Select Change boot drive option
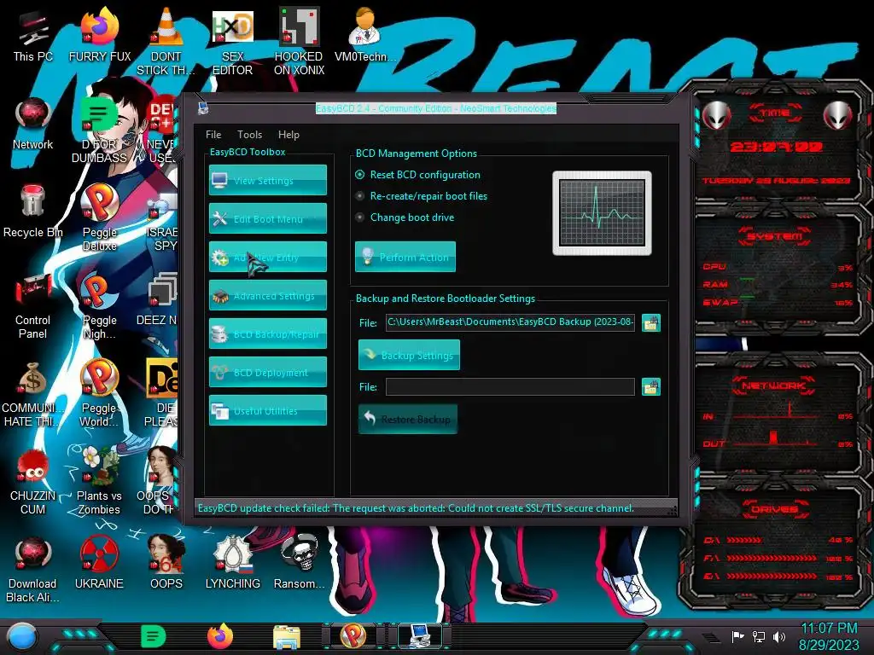This screenshot has height=655, width=874. pos(405,217)
